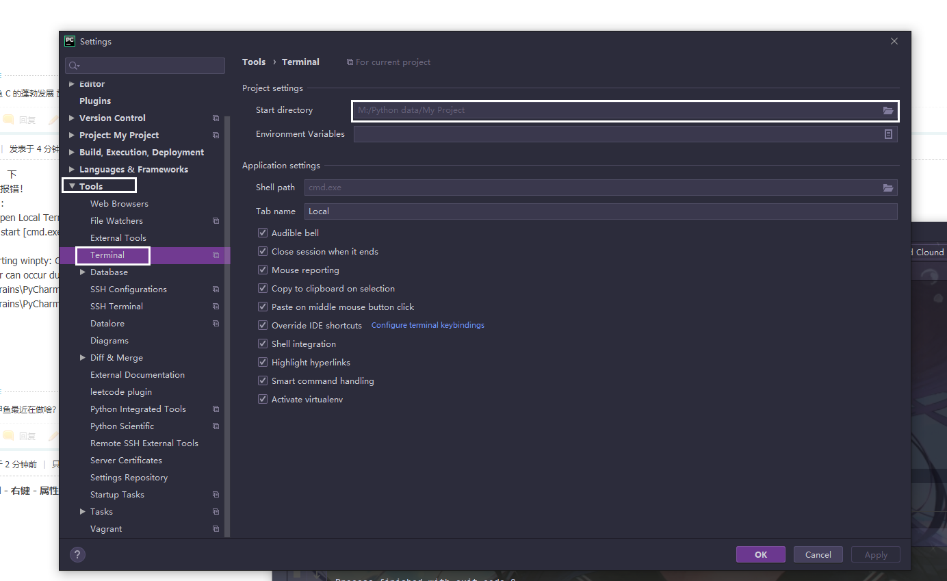Click the help question mark button
Screen dimensions: 947x581
click(77, 555)
